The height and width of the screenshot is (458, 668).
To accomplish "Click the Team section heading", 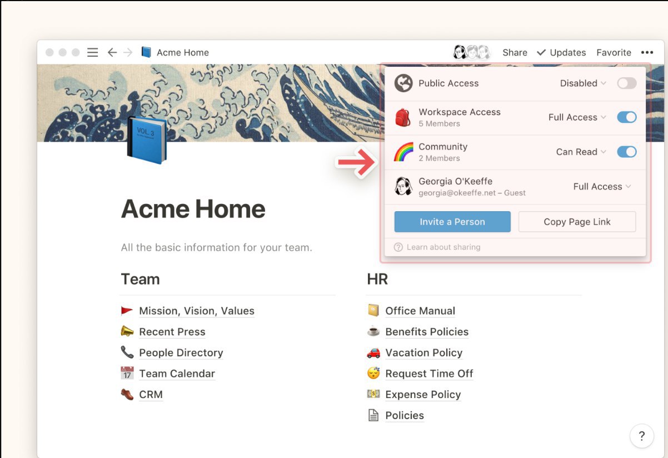I will click(140, 279).
